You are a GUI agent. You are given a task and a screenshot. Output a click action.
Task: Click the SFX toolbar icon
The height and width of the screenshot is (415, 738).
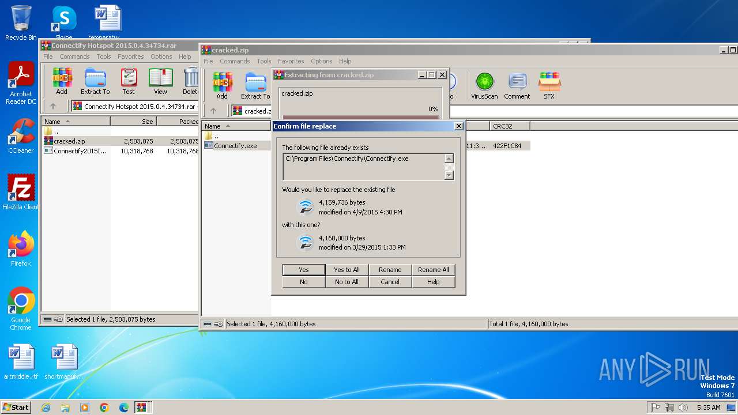click(x=549, y=86)
